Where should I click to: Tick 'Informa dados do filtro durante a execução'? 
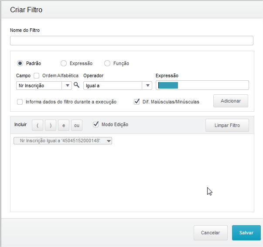[20, 102]
